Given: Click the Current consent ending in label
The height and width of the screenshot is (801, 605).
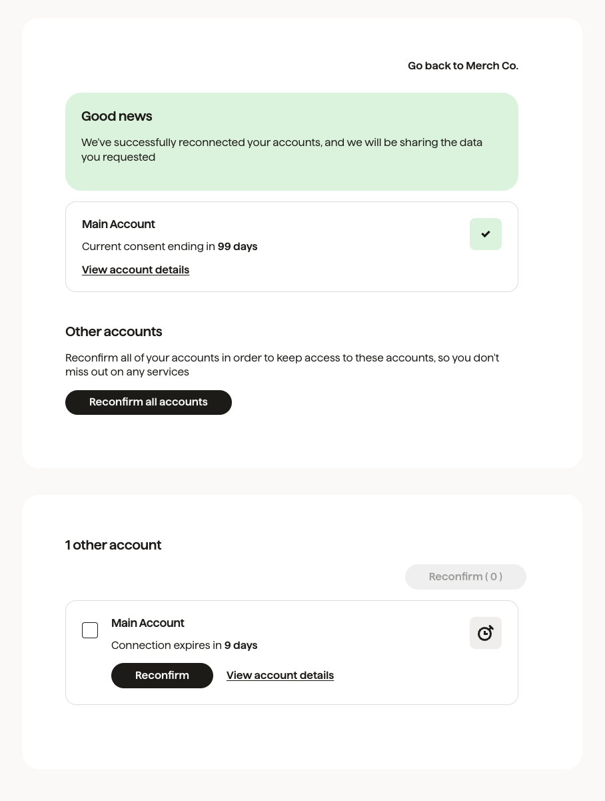Looking at the screenshot, I should tap(149, 247).
